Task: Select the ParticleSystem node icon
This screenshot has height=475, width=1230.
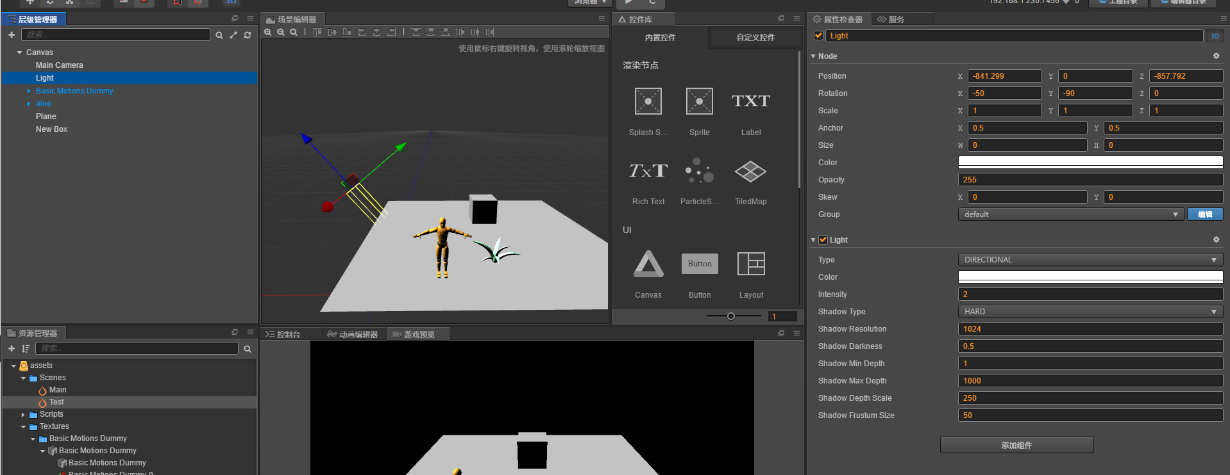Action: 699,171
